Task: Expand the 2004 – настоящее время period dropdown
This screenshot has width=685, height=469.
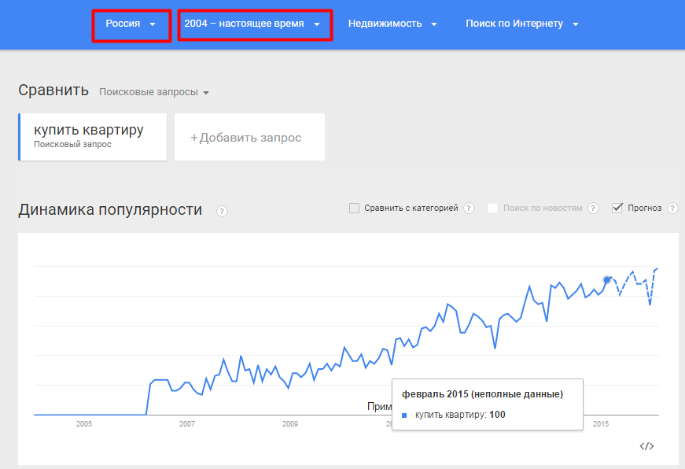Action: (255, 25)
